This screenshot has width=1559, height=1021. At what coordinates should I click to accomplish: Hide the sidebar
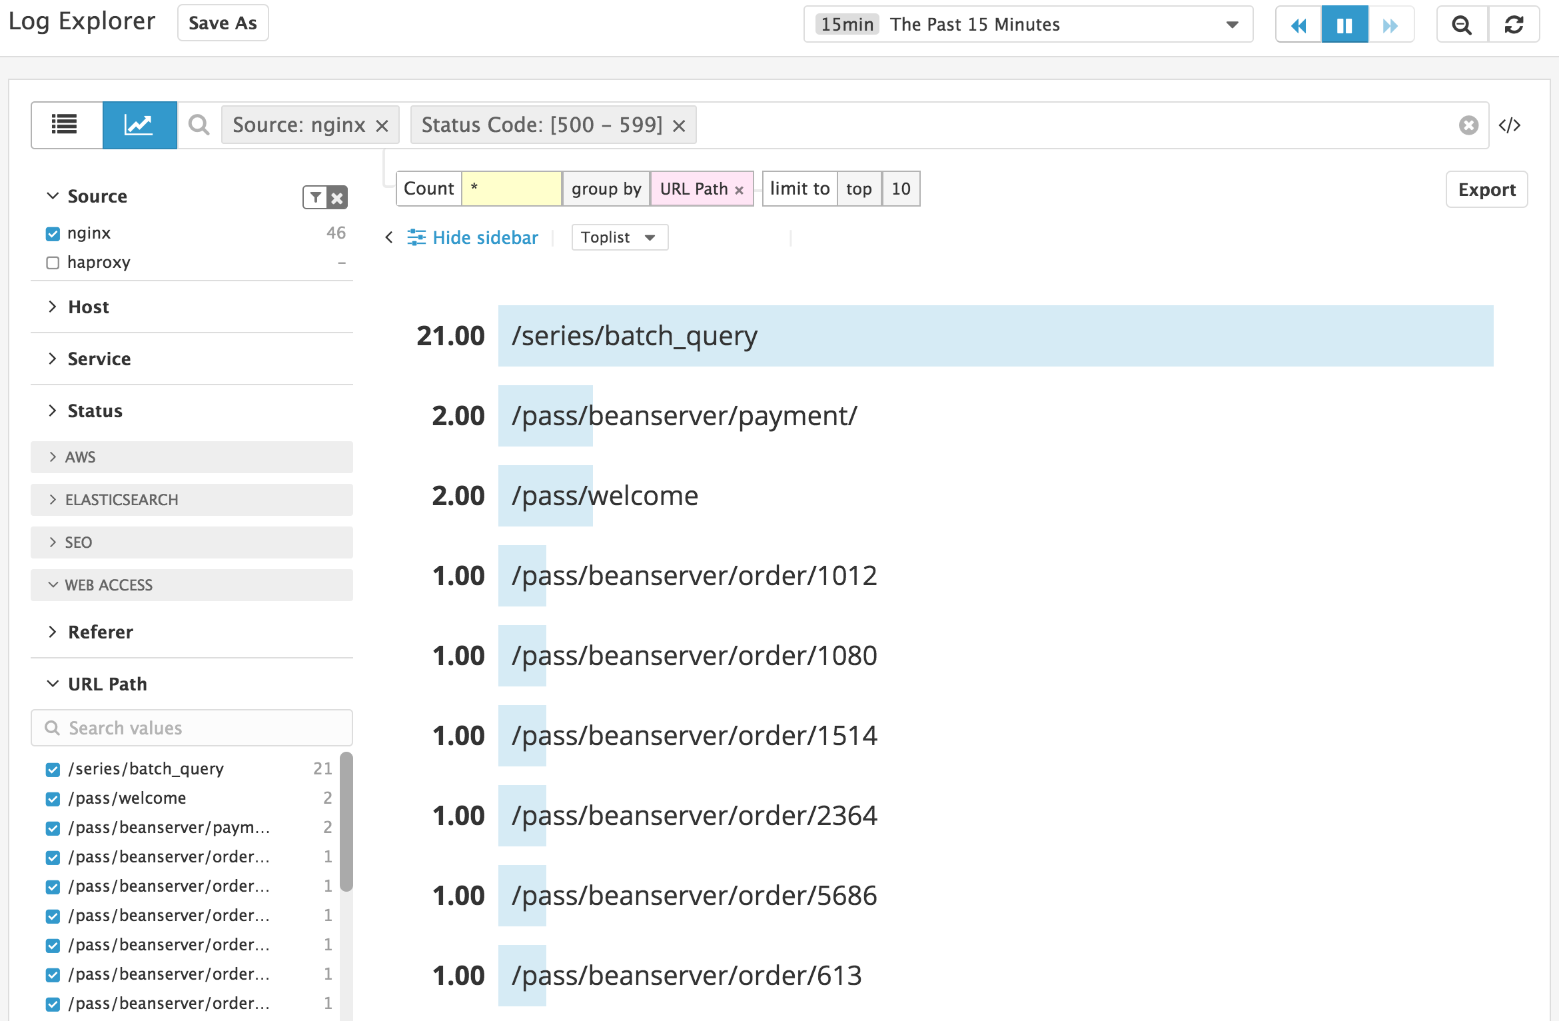pos(485,237)
